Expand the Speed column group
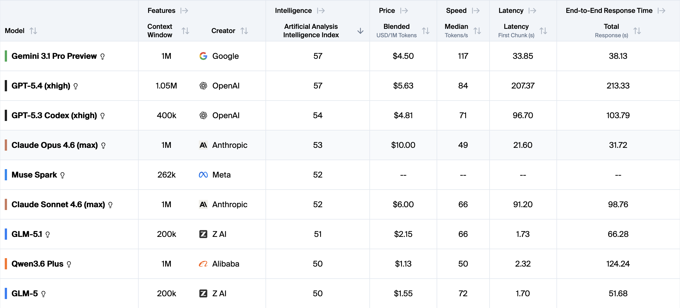Image resolution: width=680 pixels, height=308 pixels. coord(476,11)
